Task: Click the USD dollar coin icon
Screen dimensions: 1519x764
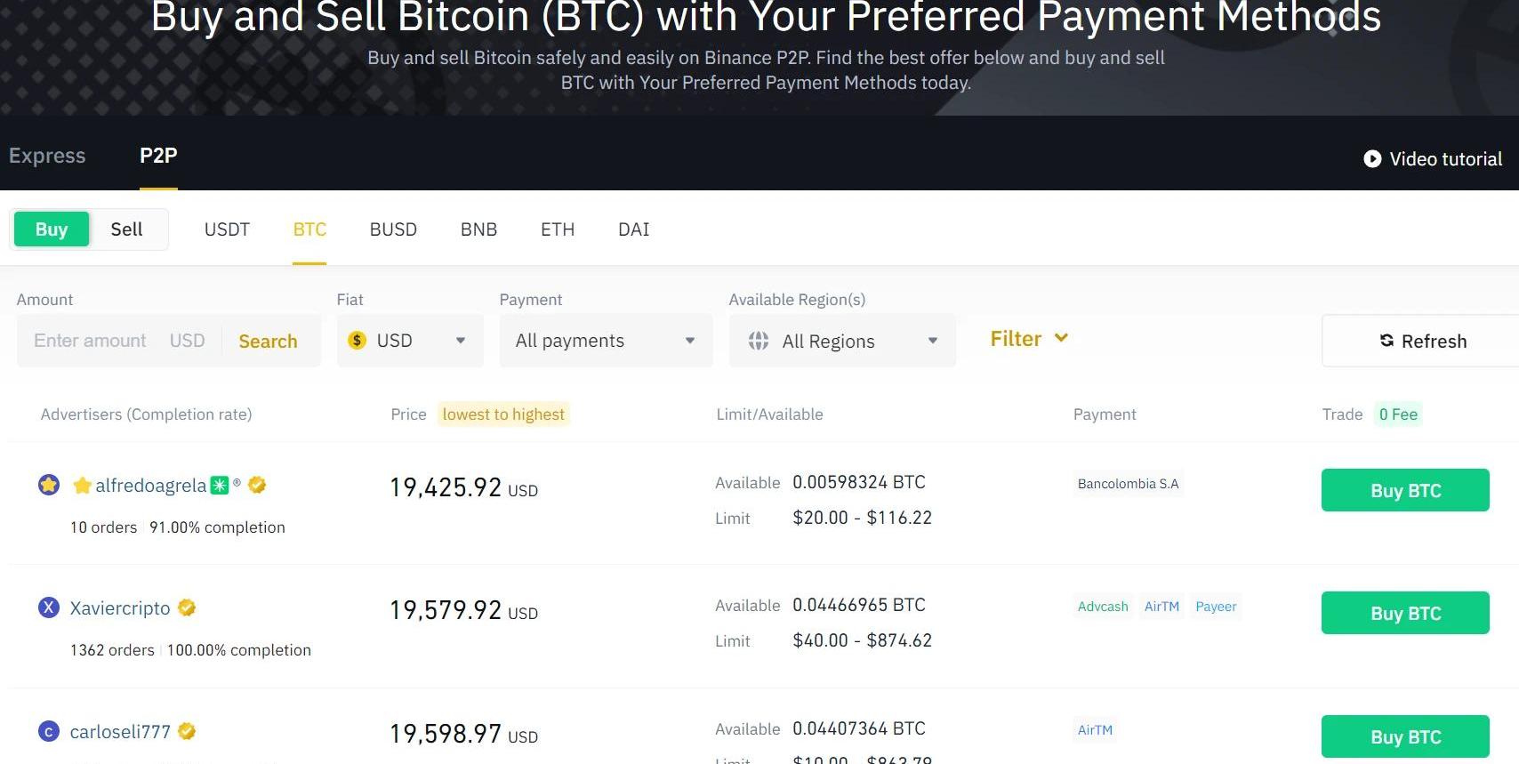Action: coord(358,341)
